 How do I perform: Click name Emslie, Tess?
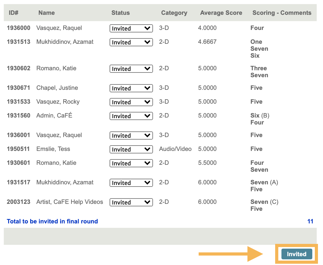[x=53, y=149]
